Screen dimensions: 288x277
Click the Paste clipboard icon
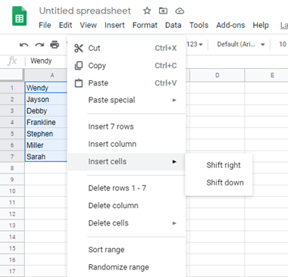[x=79, y=83]
